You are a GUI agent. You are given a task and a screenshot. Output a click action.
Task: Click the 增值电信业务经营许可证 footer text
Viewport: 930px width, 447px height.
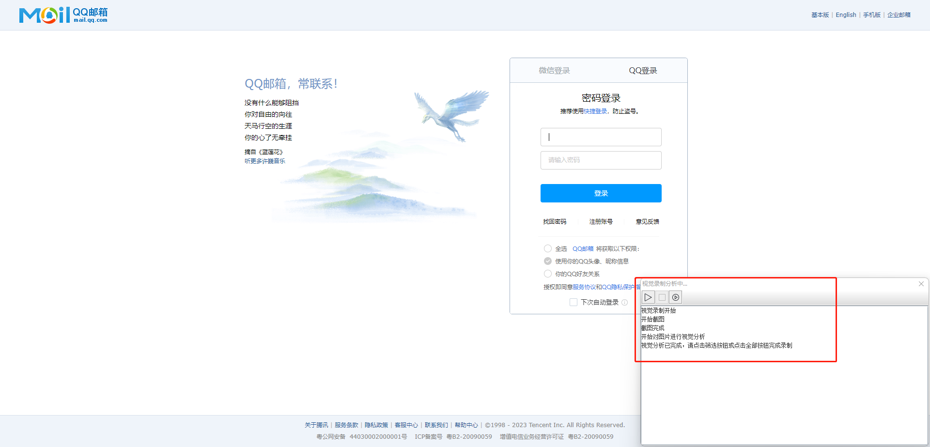[x=532, y=437]
